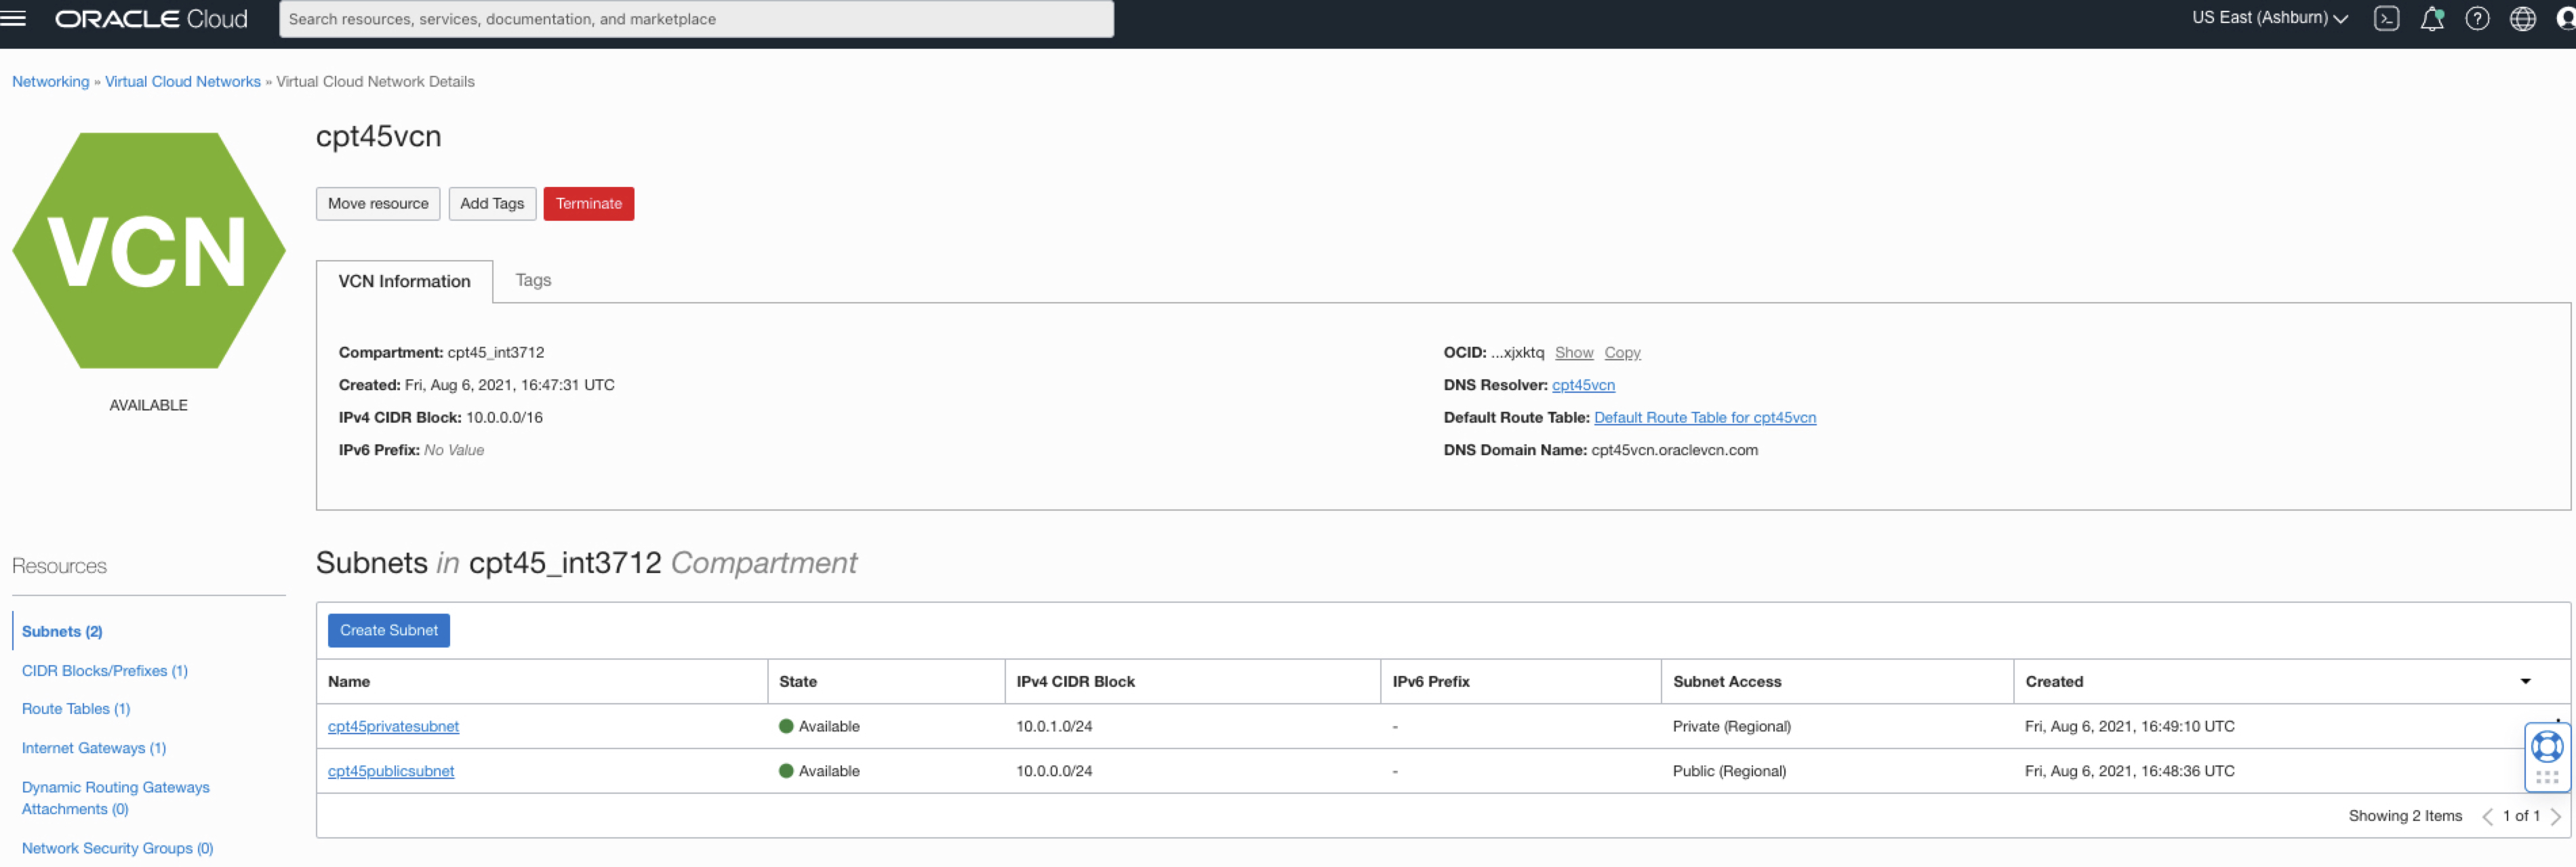Select Internet Gateways in Resources
Image resolution: width=2576 pixels, height=867 pixels.
[x=94, y=748]
